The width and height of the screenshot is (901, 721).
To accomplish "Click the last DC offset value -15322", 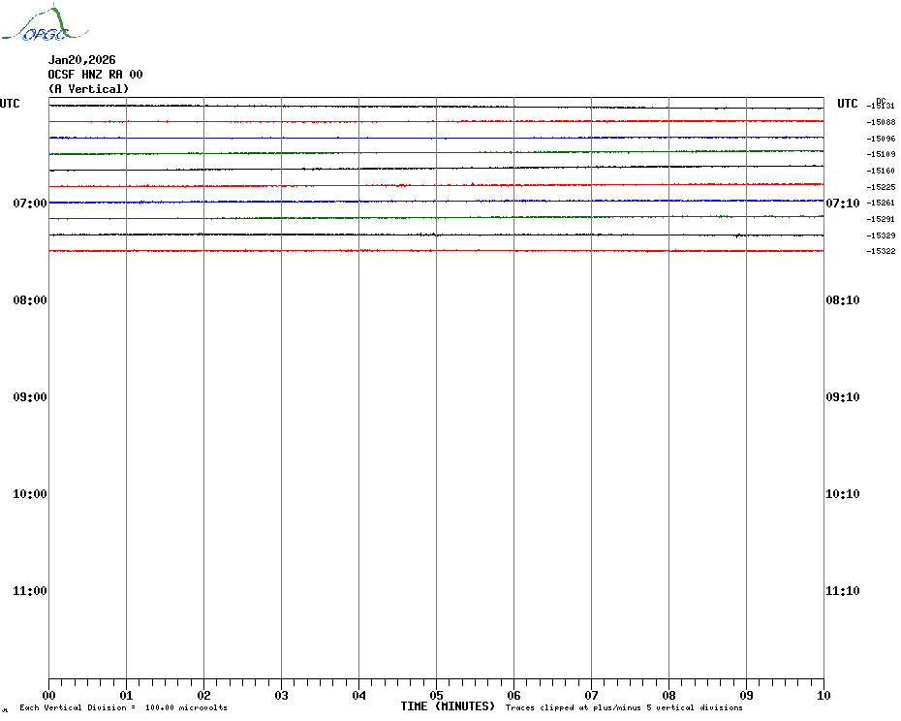I will tap(882, 252).
